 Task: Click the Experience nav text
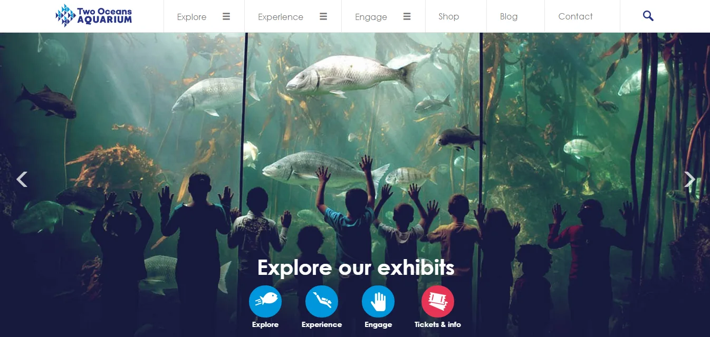coord(281,17)
